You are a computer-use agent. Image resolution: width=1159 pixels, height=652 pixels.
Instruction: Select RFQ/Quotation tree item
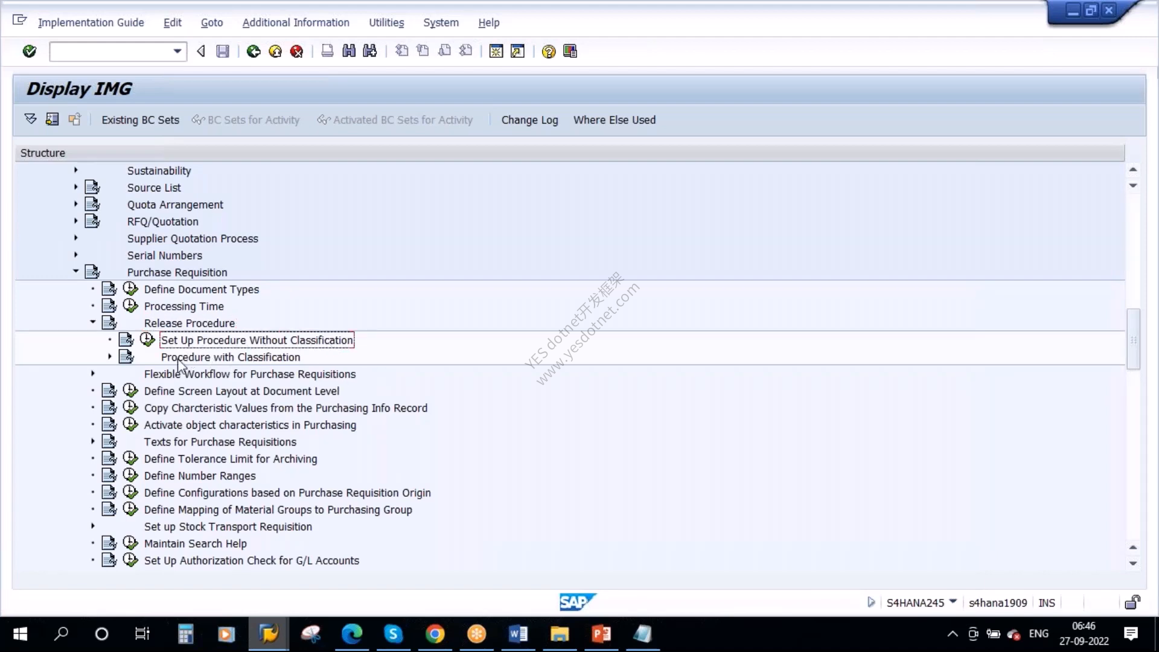[x=162, y=222]
